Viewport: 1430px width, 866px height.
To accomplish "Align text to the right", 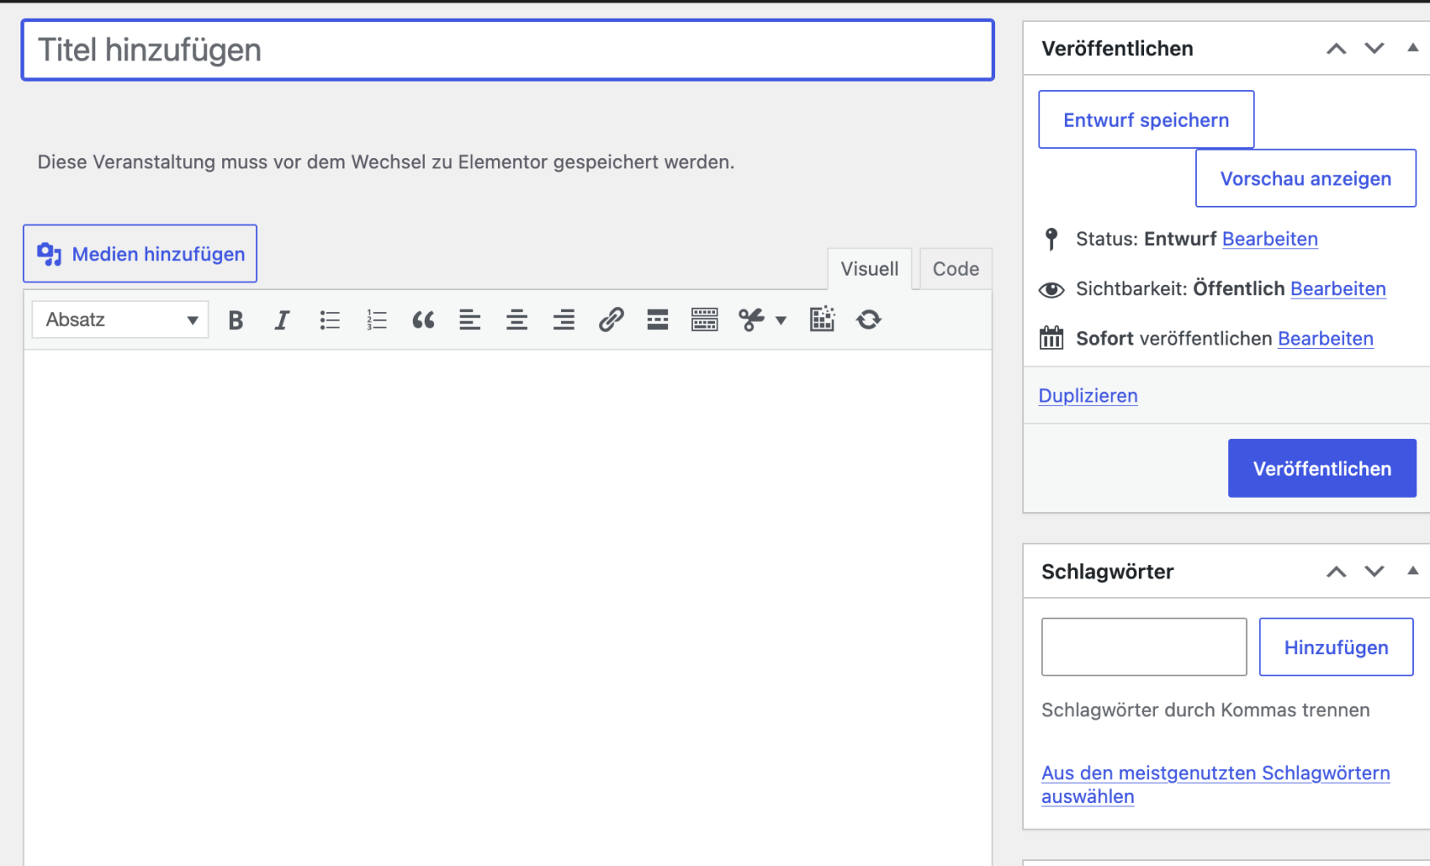I will pos(563,320).
